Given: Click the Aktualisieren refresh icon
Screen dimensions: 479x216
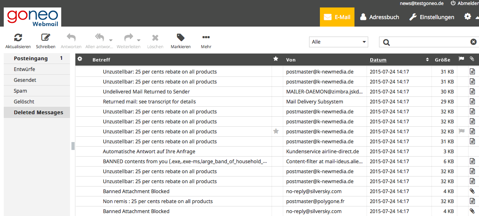Looking at the screenshot, I should 18,38.
